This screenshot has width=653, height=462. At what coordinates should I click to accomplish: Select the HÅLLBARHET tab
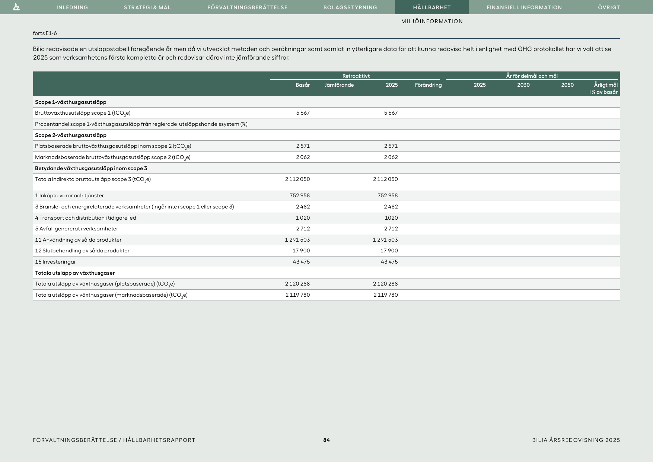pos(432,7)
